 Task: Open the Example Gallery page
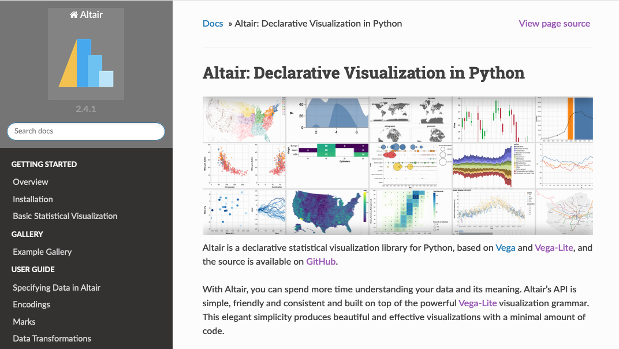click(42, 252)
